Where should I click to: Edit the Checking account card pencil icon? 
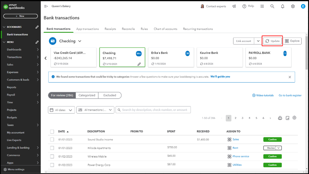pyautogui.click(x=139, y=64)
